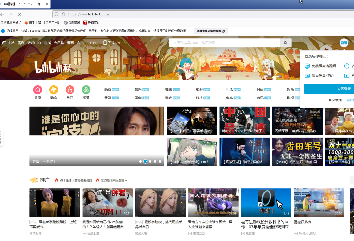Open 天猫双11 bookmark
This screenshot has width=354, height=241.
[91, 23]
